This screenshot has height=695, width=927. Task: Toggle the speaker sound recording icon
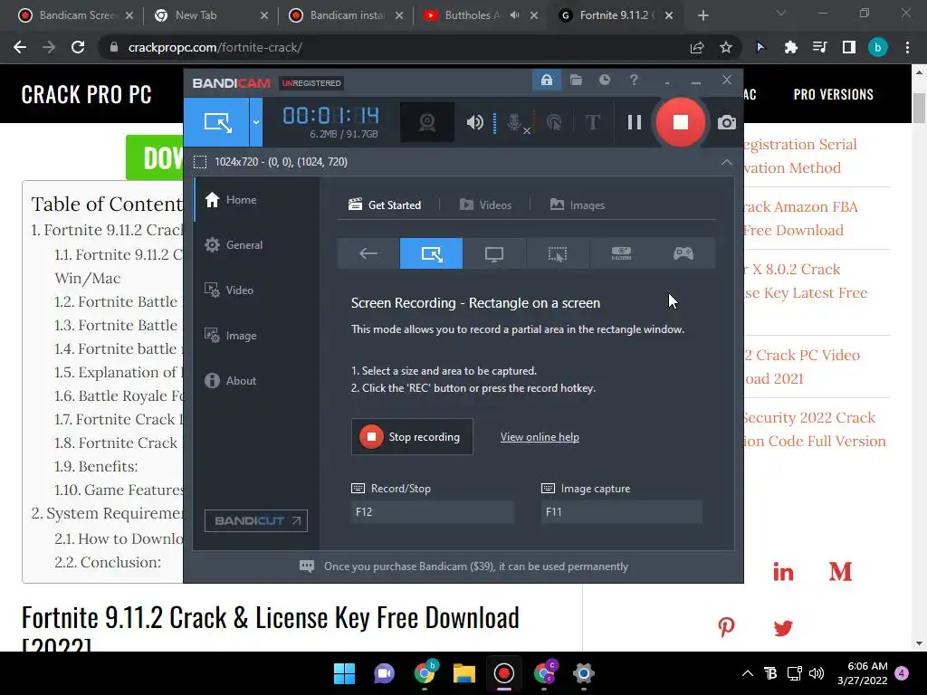pyautogui.click(x=474, y=122)
